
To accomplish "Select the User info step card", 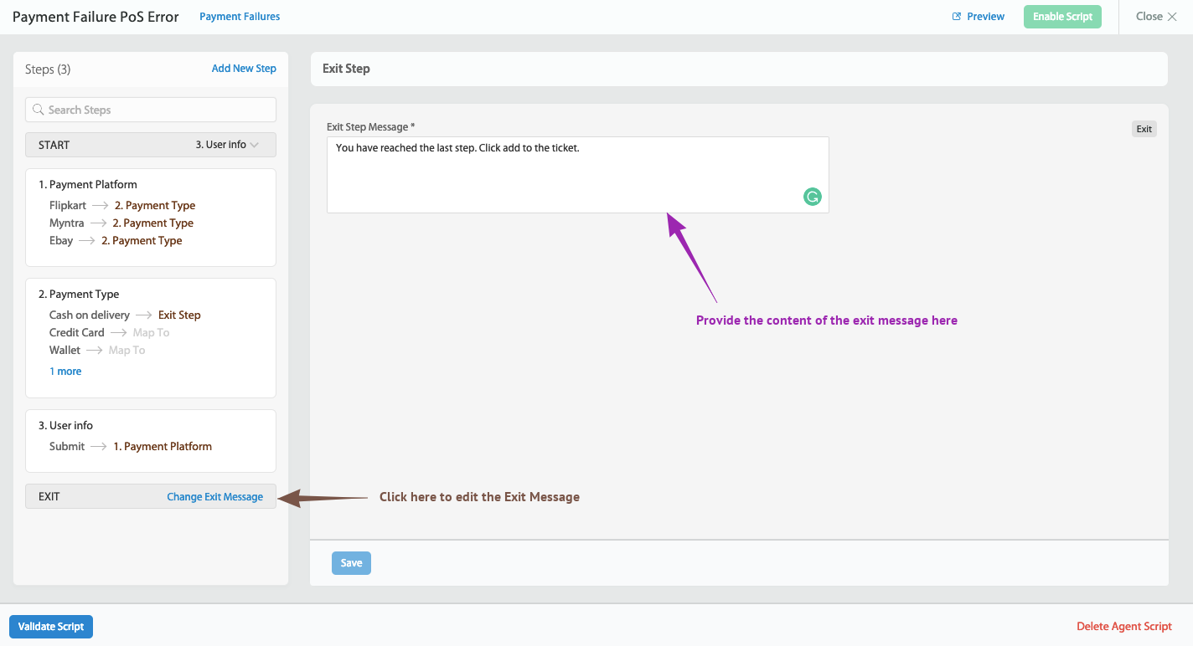I will [65, 425].
